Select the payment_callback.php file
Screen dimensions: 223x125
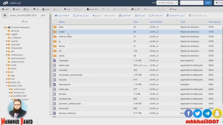tap(137, 103)
